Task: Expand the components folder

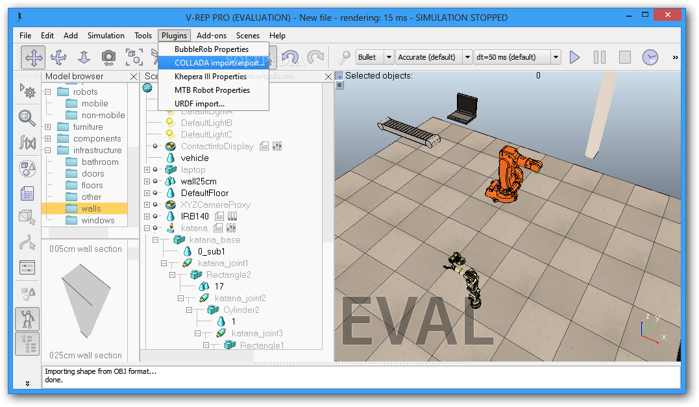Action: [x=47, y=139]
